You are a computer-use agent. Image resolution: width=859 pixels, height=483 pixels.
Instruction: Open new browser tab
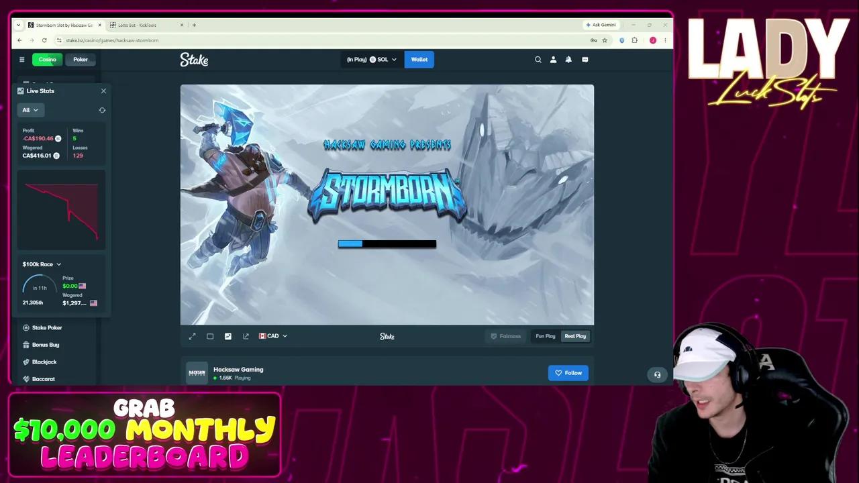click(194, 25)
